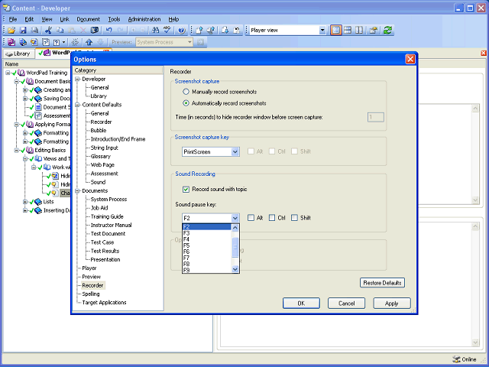The height and width of the screenshot is (367, 489).
Task: Select Automatically record screenshots radio button
Action: point(186,103)
